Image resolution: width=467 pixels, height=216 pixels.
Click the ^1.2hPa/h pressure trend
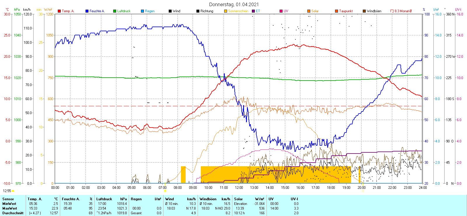(x=104, y=213)
